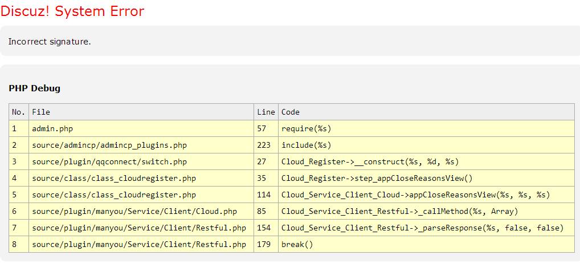Select line number 57

266,128
